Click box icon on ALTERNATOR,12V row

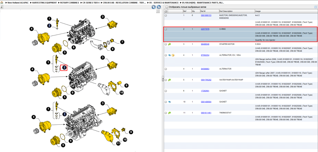173,55
